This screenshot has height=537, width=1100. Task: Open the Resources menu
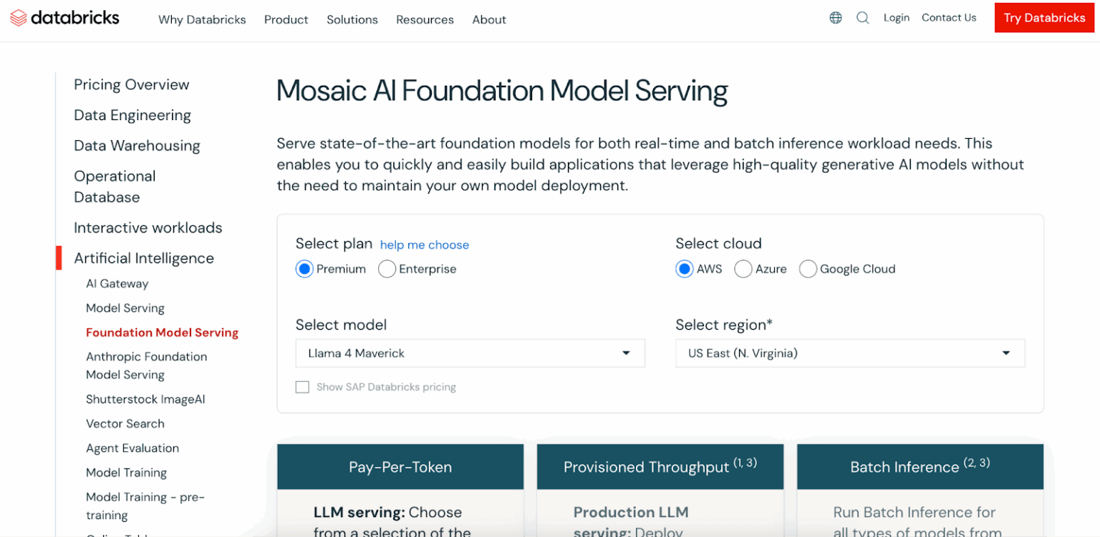coord(425,19)
